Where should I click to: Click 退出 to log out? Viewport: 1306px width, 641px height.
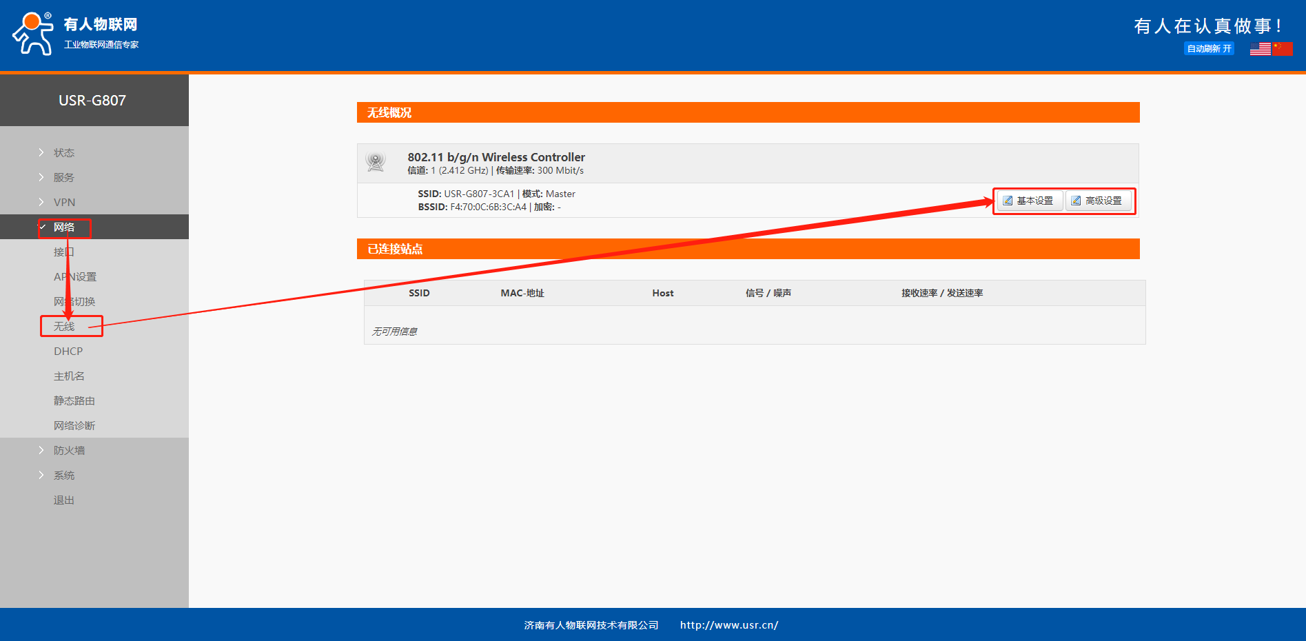point(64,500)
